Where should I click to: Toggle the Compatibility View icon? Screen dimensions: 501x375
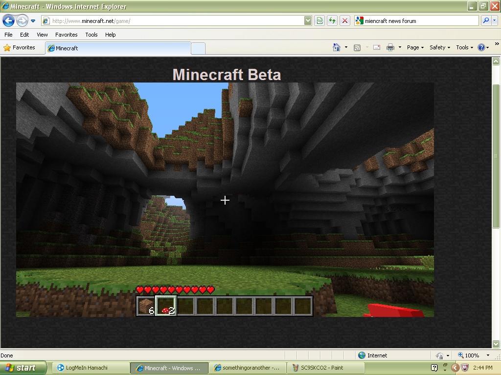click(x=319, y=21)
